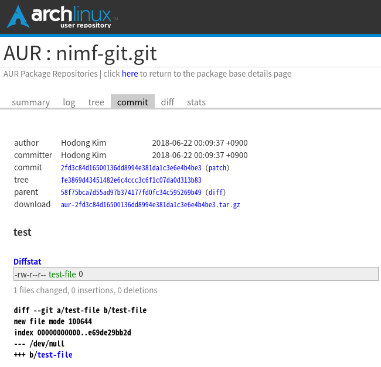Open commit hash 2fd3c84d16500136dd8994e381da1c3e6e4b4be3 link
This screenshot has height=367, width=381.
click(x=131, y=168)
